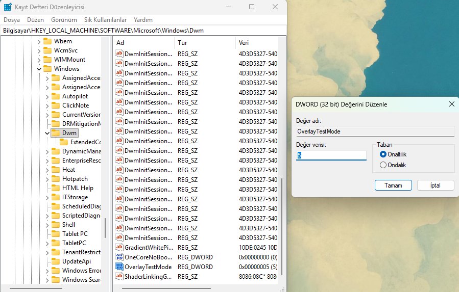
Task: Cancel with the İptal button
Action: [436, 185]
